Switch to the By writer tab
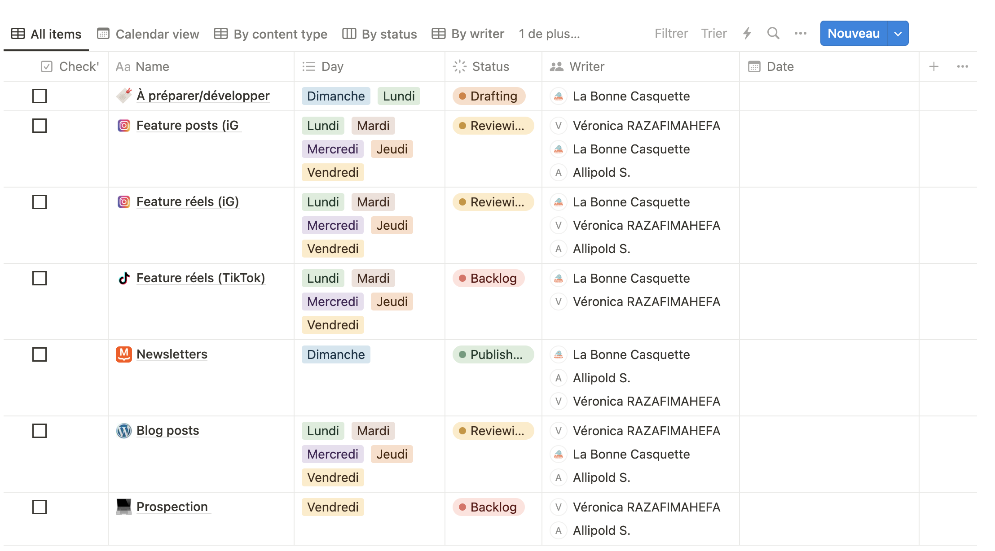The height and width of the screenshot is (551, 995). [468, 34]
